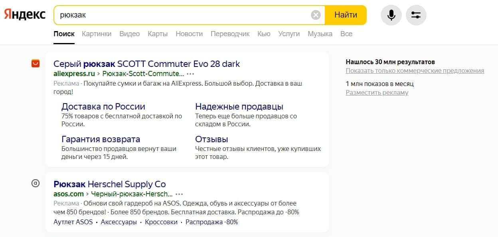Open the Аксессуары quick link
498x237 pixels.
coord(119,222)
